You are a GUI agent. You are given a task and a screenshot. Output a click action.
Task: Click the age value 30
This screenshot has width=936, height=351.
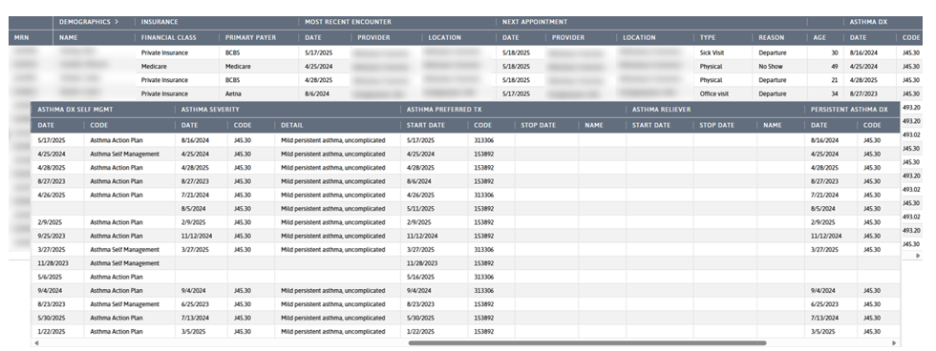835,53
